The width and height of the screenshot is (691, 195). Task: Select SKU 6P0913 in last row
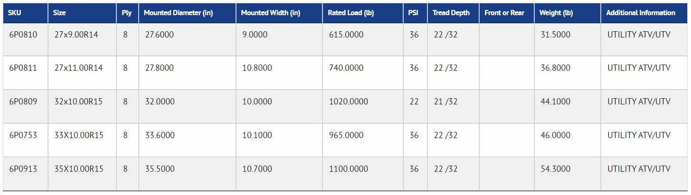coord(23,169)
